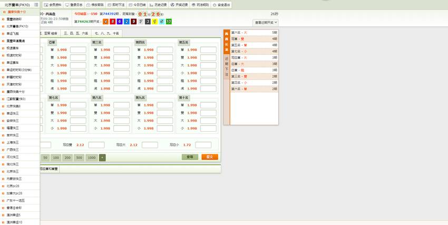The image size is (448, 225).
Task: Select 北京快乐8 in the game sidebar
Action: (x=20, y=106)
